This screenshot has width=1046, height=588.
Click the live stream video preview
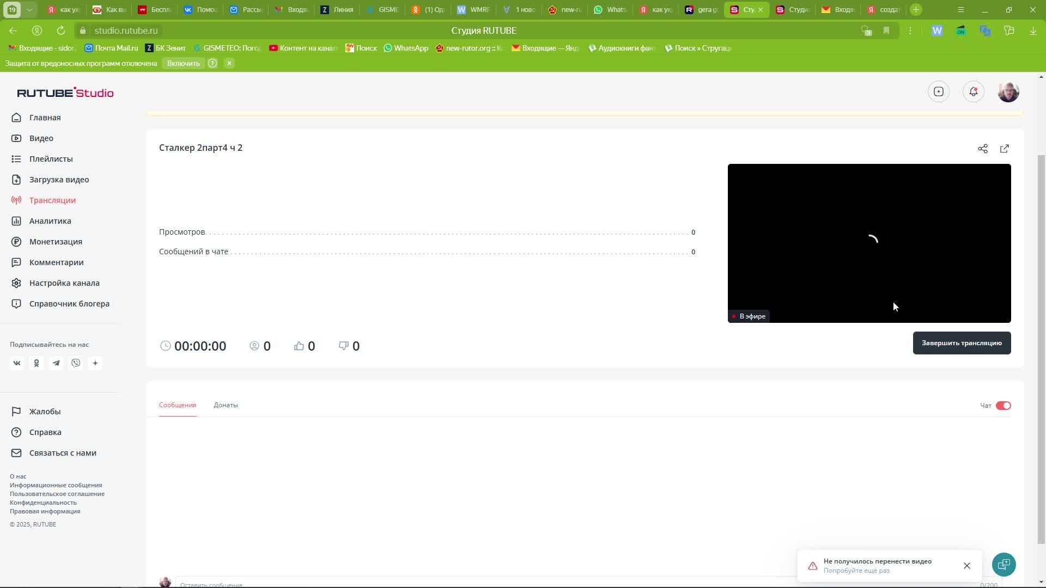click(869, 243)
